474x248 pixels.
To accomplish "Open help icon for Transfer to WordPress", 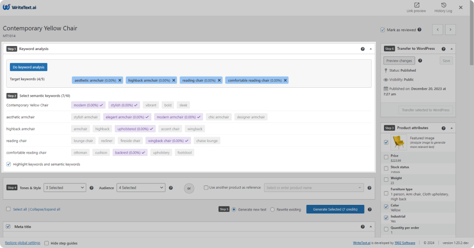I will pos(444,49).
